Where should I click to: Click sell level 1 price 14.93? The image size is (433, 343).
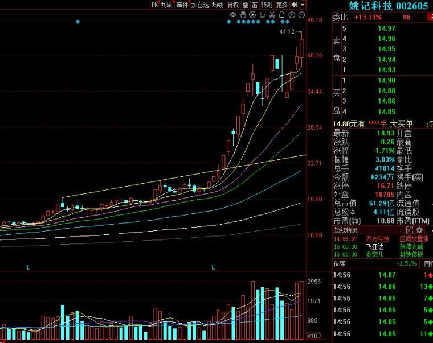(387, 70)
